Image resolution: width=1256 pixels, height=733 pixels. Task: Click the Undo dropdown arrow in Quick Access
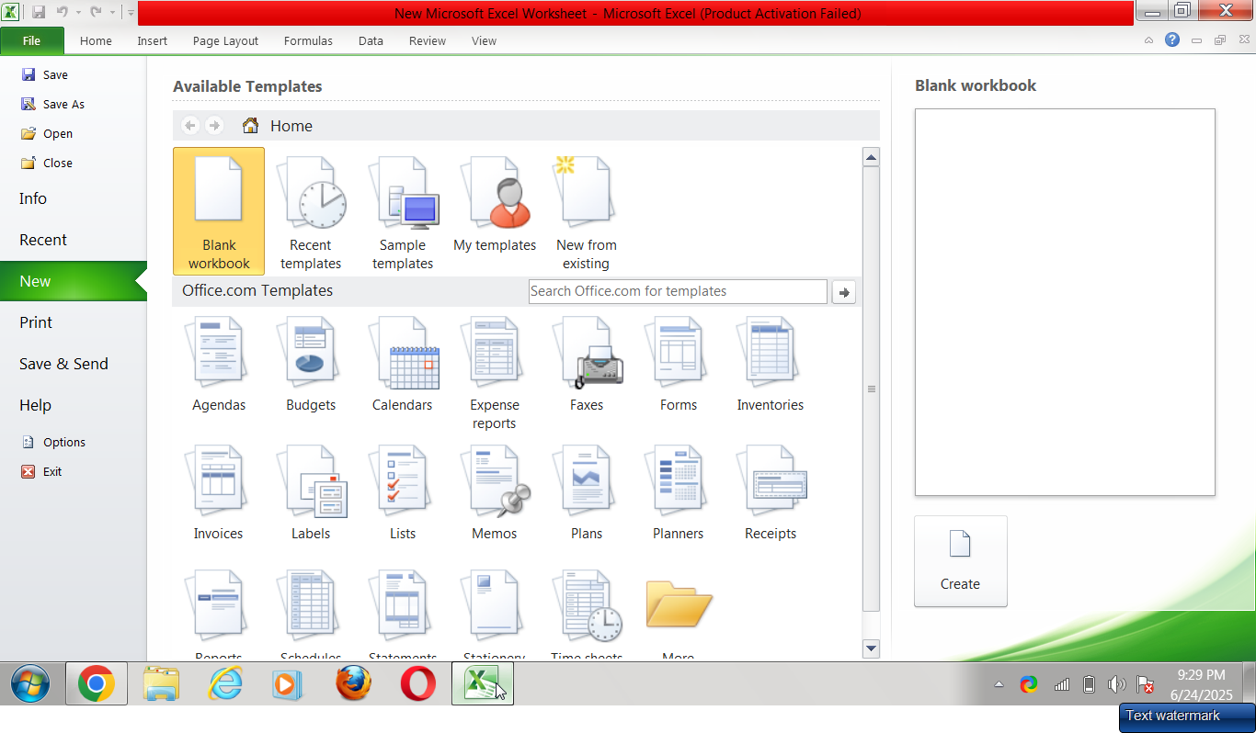point(78,13)
